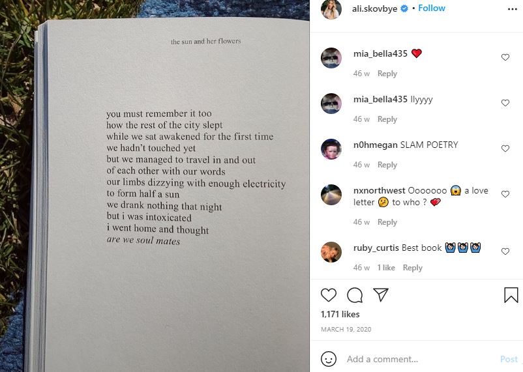The height and width of the screenshot is (372, 523).
Task: Follow ali.skovbye
Action: coord(432,8)
